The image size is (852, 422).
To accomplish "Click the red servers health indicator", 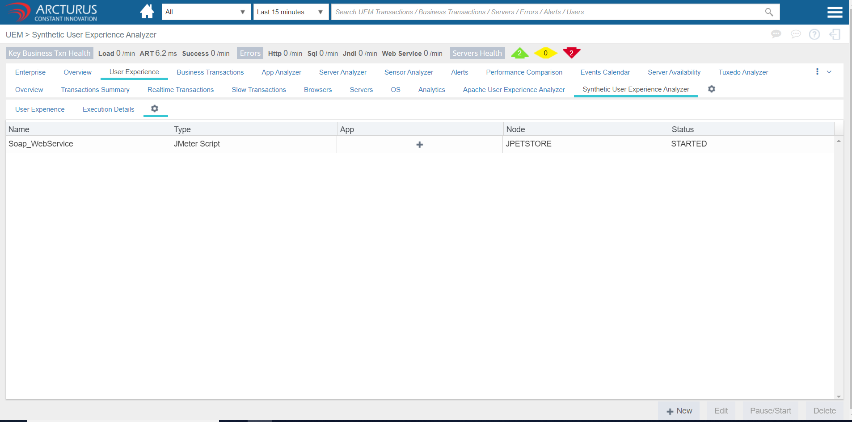I will pos(571,53).
